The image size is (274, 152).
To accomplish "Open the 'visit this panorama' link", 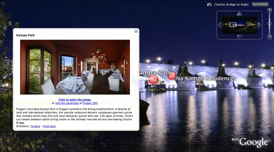I will (67, 103).
